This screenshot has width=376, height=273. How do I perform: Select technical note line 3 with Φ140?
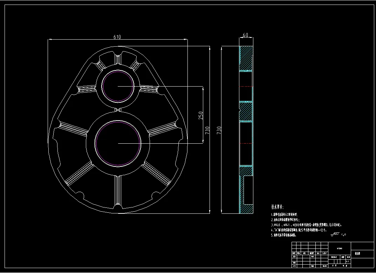pyautogui.click(x=307, y=225)
